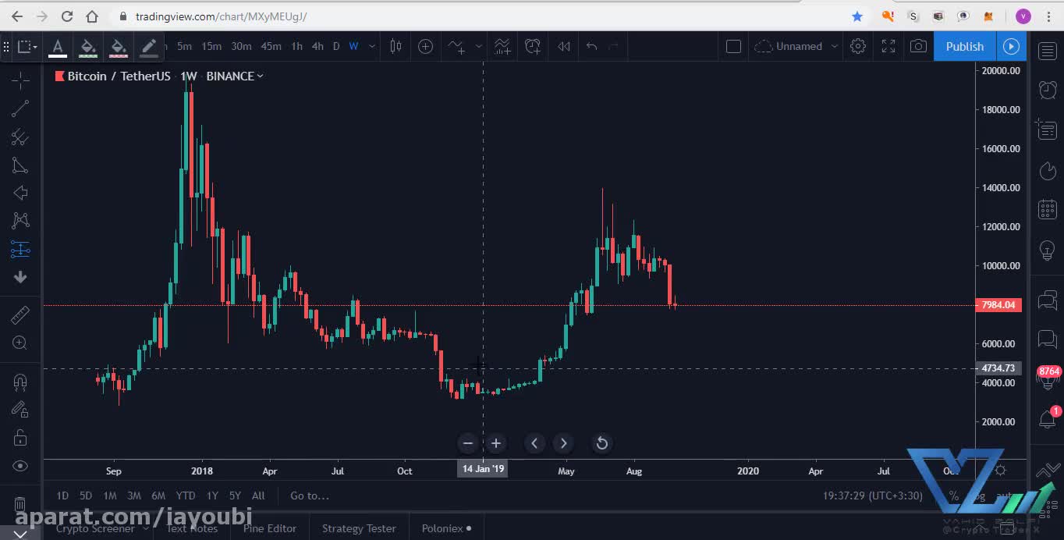Image resolution: width=1064 pixels, height=540 pixels.
Task: Select the 5D date range
Action: pyautogui.click(x=86, y=496)
